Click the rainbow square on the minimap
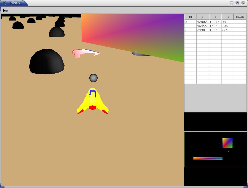The height and width of the screenshot is (188, 248). click(x=227, y=143)
